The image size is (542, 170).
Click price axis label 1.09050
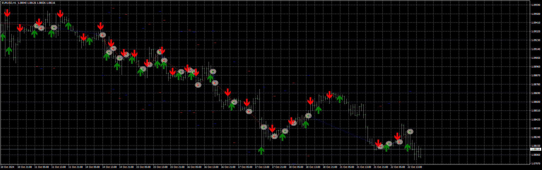536,58
